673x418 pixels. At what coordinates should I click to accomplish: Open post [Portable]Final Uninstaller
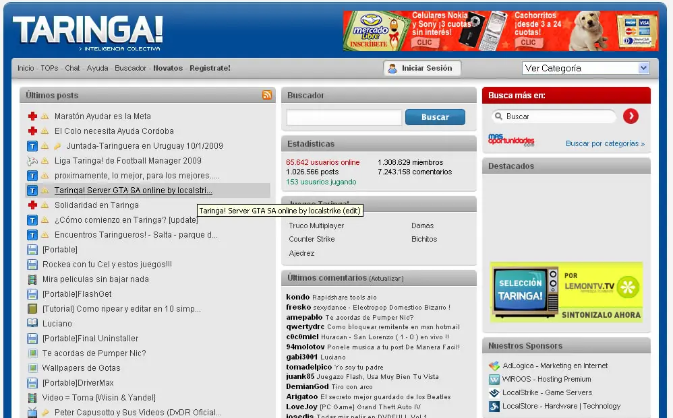(x=90, y=339)
